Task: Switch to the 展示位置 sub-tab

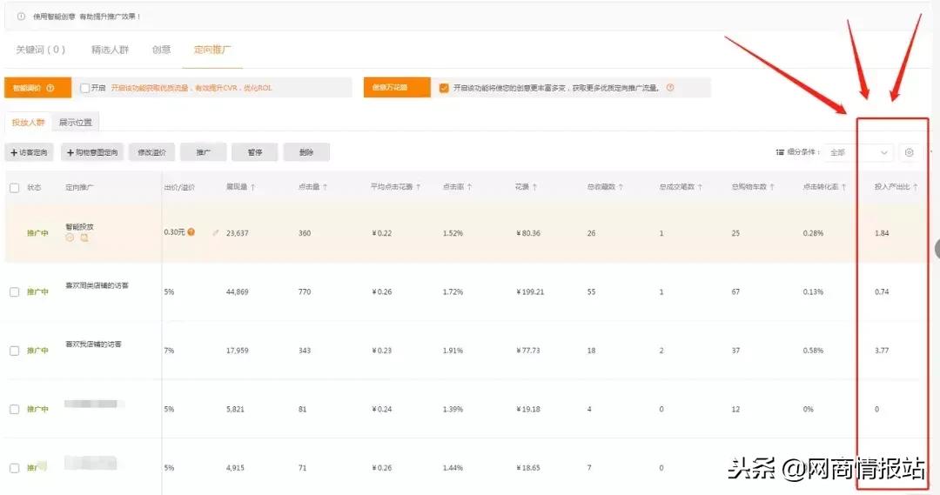Action: click(76, 123)
